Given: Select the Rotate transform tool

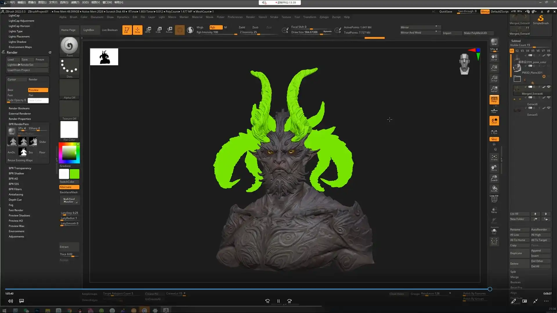Looking at the screenshot, I should pos(169,30).
